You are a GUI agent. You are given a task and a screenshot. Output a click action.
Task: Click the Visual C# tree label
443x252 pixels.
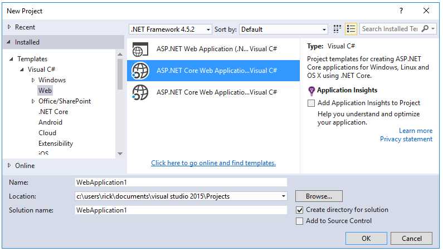point(41,70)
